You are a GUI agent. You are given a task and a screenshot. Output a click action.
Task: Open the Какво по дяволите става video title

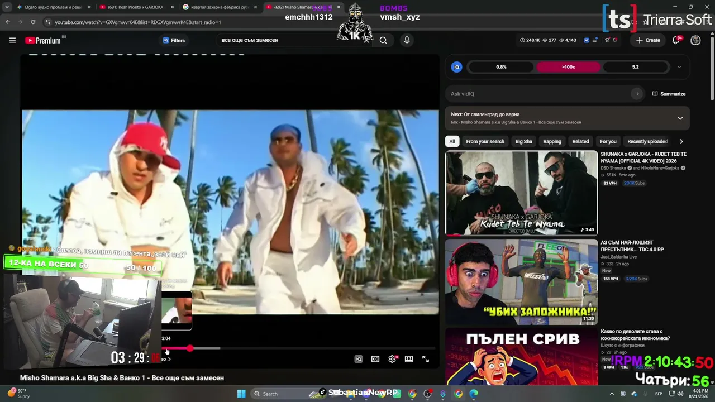pos(635,334)
